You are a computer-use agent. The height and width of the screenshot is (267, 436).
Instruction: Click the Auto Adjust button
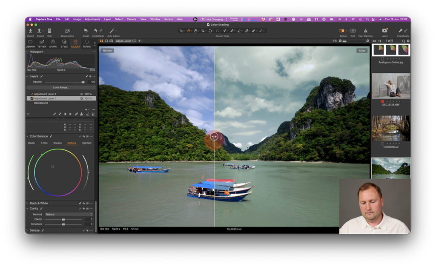pyautogui.click(x=112, y=32)
